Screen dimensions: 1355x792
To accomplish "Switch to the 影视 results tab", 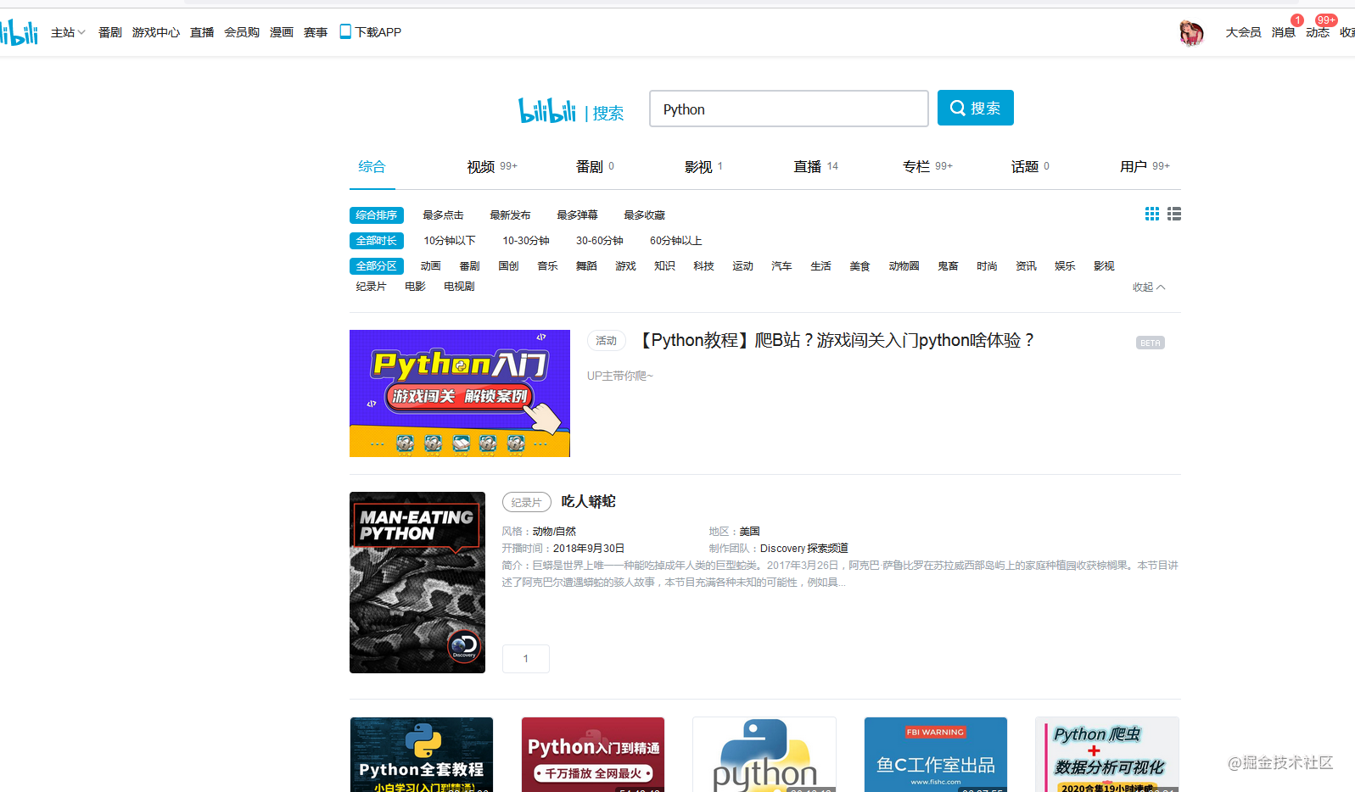I will pos(703,166).
